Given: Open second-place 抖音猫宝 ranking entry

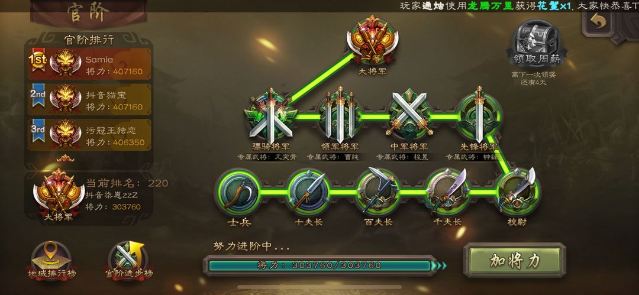Looking at the screenshot, I should (x=89, y=99).
